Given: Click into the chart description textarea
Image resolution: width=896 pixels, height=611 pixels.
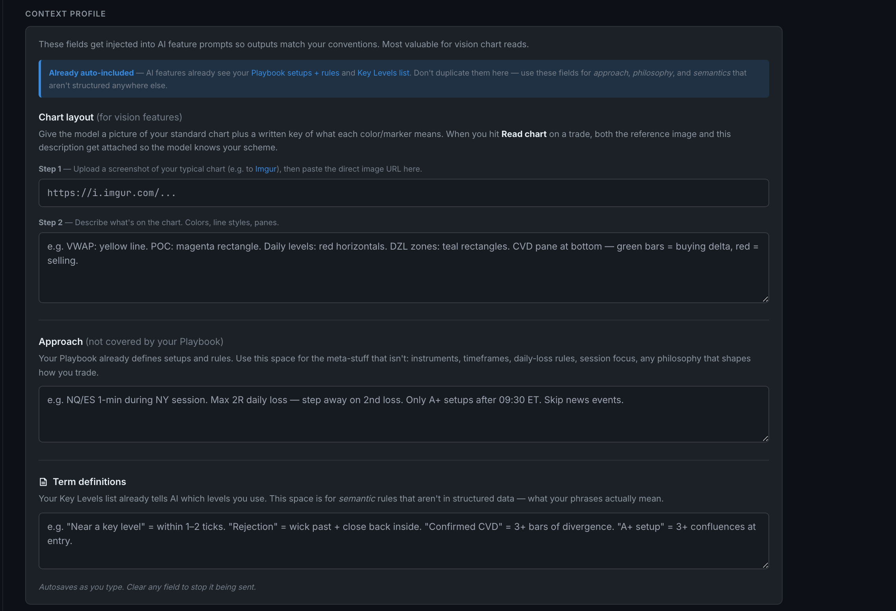Looking at the screenshot, I should point(404,268).
